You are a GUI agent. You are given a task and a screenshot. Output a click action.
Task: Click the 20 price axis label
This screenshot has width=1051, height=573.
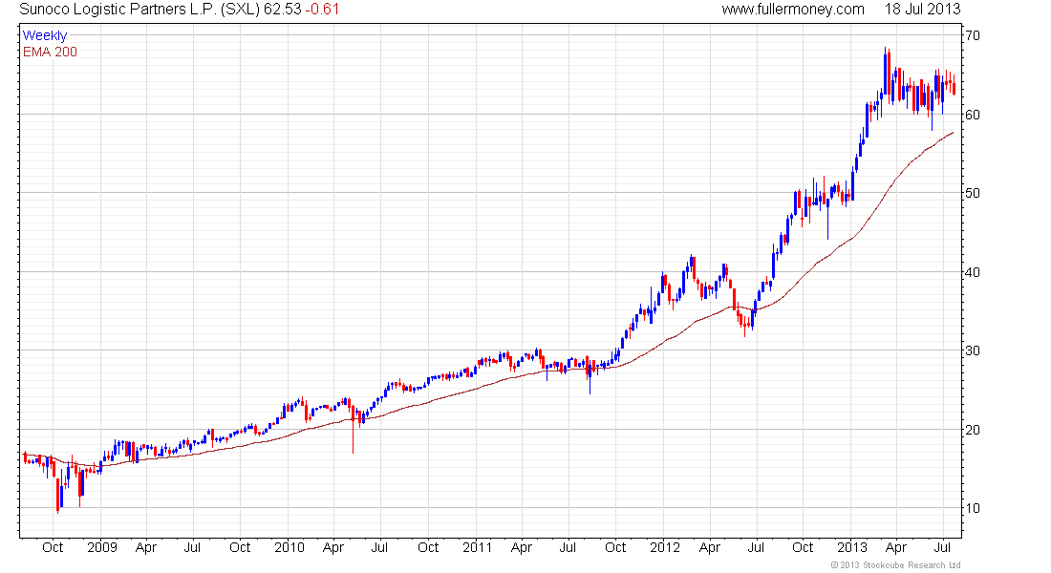pos(972,430)
